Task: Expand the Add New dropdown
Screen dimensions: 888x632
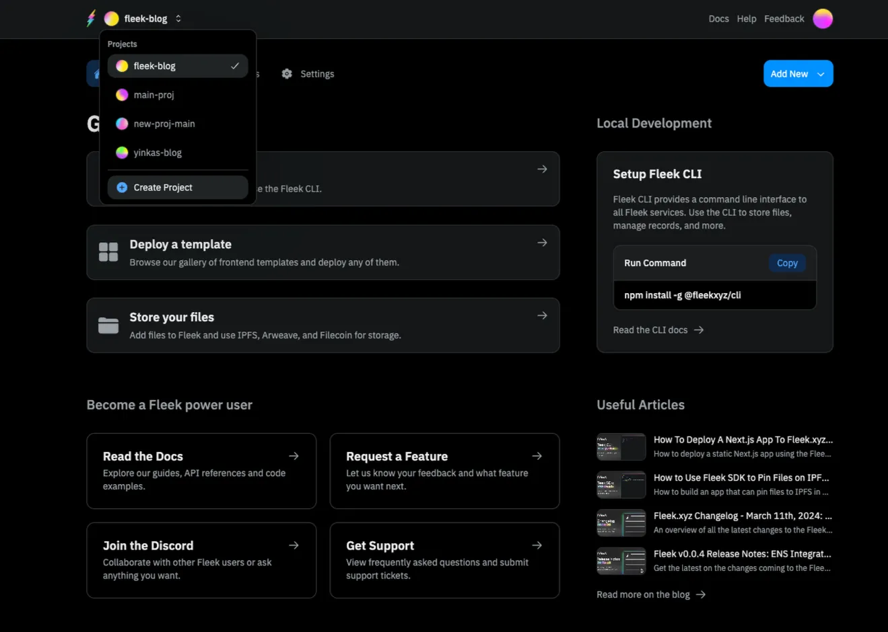Action: (x=798, y=74)
